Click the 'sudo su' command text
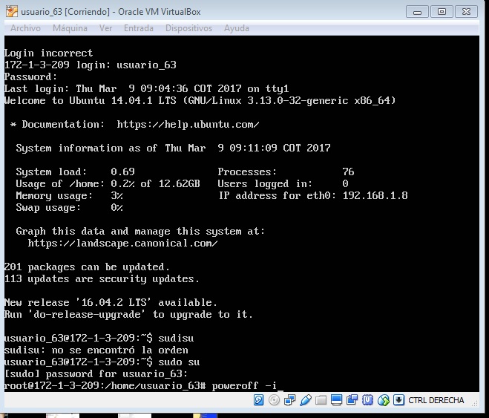The width and height of the screenshot is (489, 418). pos(179,362)
